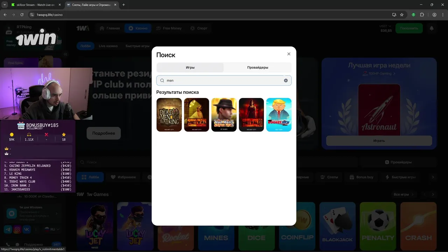This screenshot has height=252, width=448.
Task: Switch to the Игры tab
Action: coord(190,68)
